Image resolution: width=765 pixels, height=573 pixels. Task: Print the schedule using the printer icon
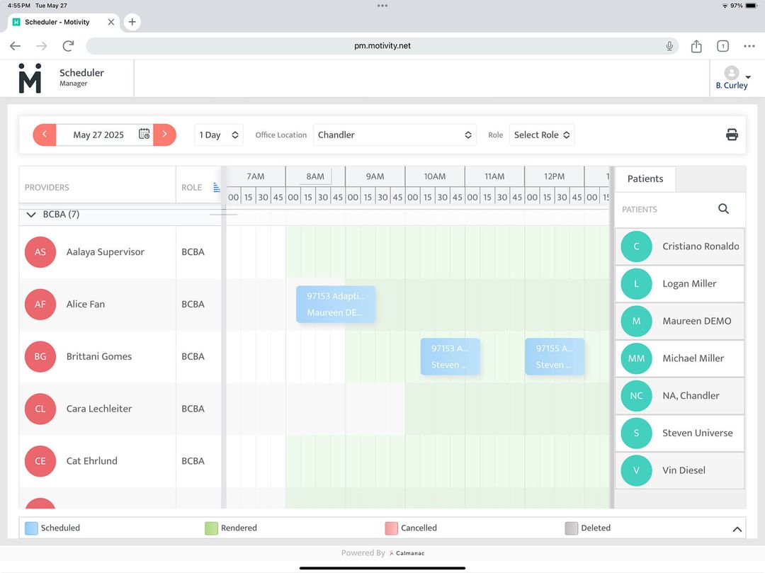(732, 134)
